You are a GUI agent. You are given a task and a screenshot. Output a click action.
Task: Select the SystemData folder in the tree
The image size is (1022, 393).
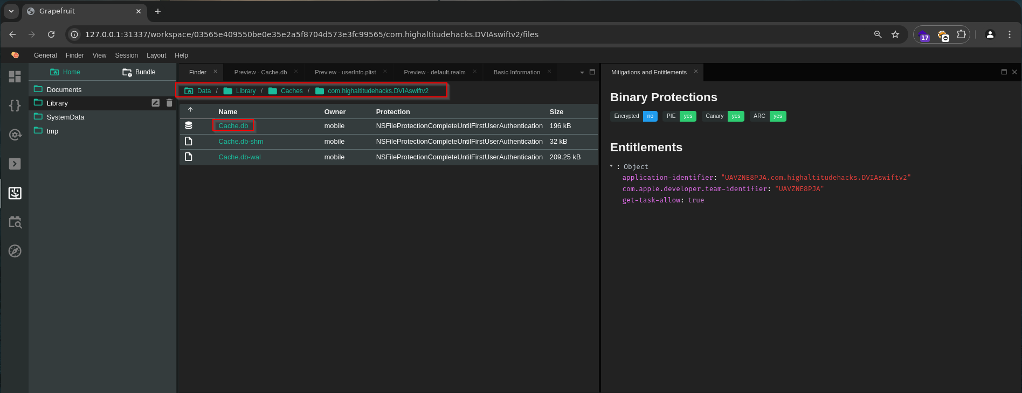[65, 117]
